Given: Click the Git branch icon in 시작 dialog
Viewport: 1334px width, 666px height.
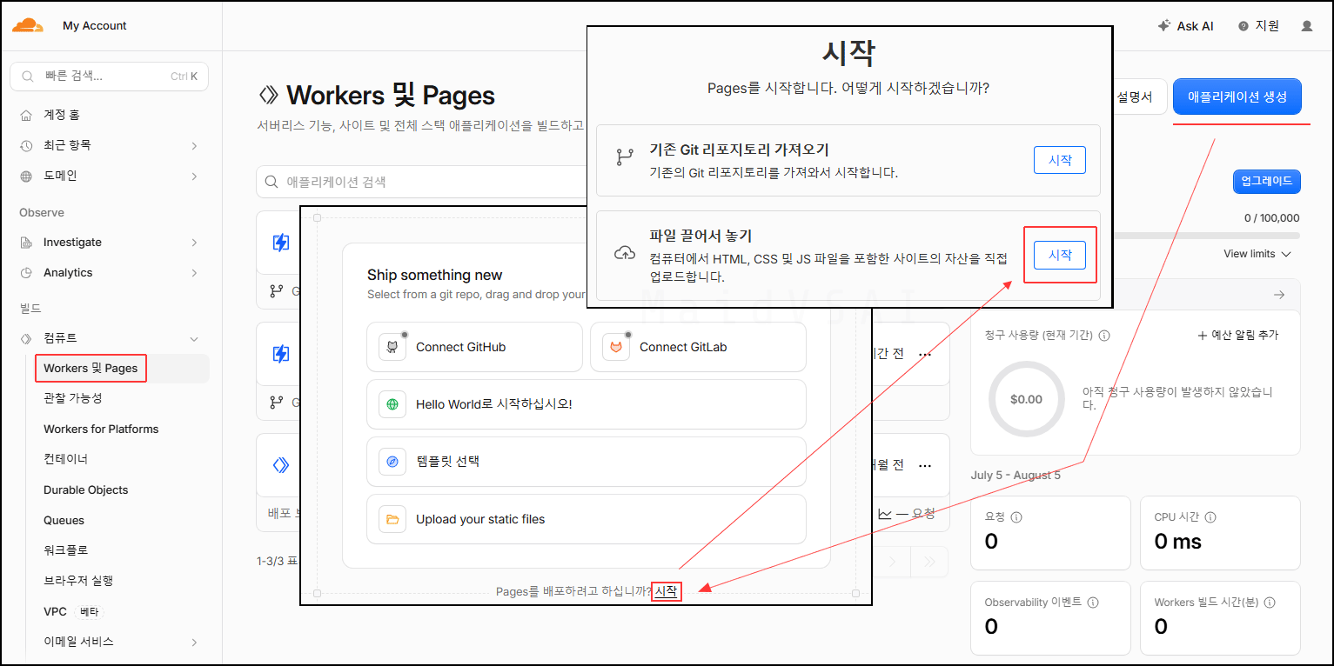Looking at the screenshot, I should 624,157.
